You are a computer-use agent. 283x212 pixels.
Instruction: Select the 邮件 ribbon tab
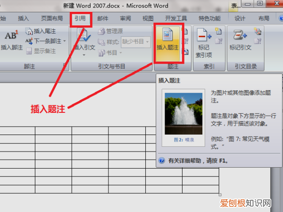click(103, 18)
